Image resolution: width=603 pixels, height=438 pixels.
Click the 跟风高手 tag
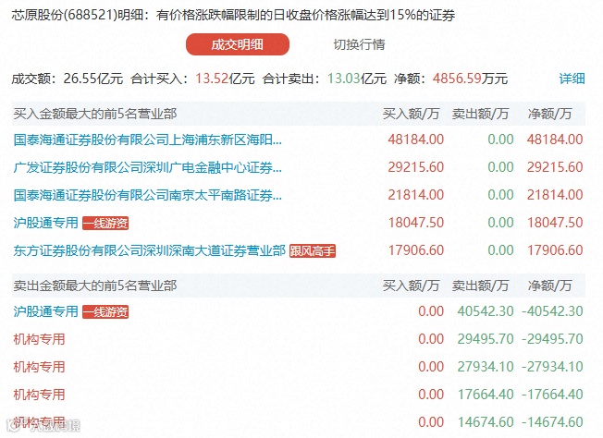pyautogui.click(x=313, y=251)
